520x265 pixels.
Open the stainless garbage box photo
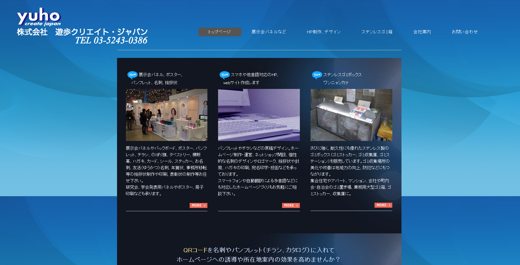click(x=351, y=115)
